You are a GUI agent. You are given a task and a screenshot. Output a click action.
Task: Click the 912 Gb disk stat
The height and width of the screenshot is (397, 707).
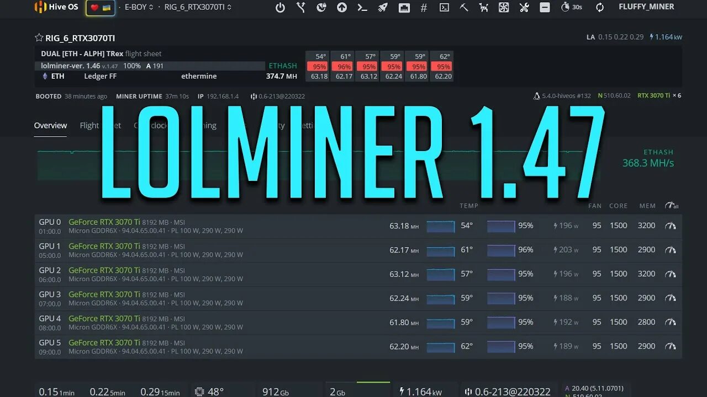(x=276, y=392)
